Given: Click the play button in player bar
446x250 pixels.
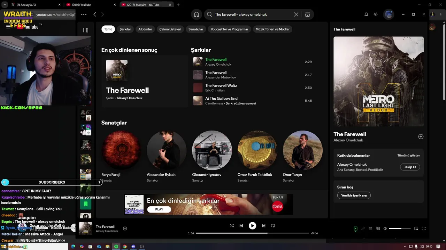Looking at the screenshot, I should point(252,226).
